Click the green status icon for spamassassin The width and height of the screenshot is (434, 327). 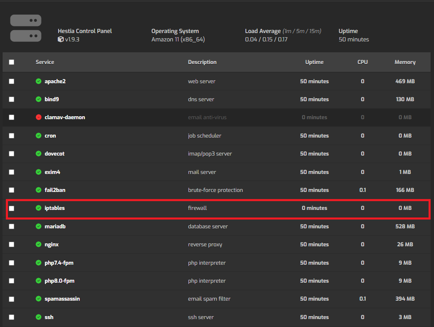[39, 299]
